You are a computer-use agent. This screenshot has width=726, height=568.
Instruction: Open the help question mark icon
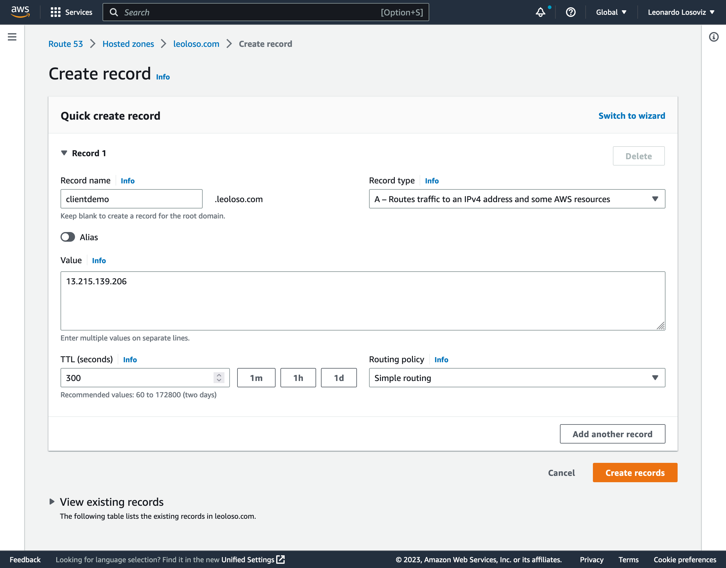[570, 12]
